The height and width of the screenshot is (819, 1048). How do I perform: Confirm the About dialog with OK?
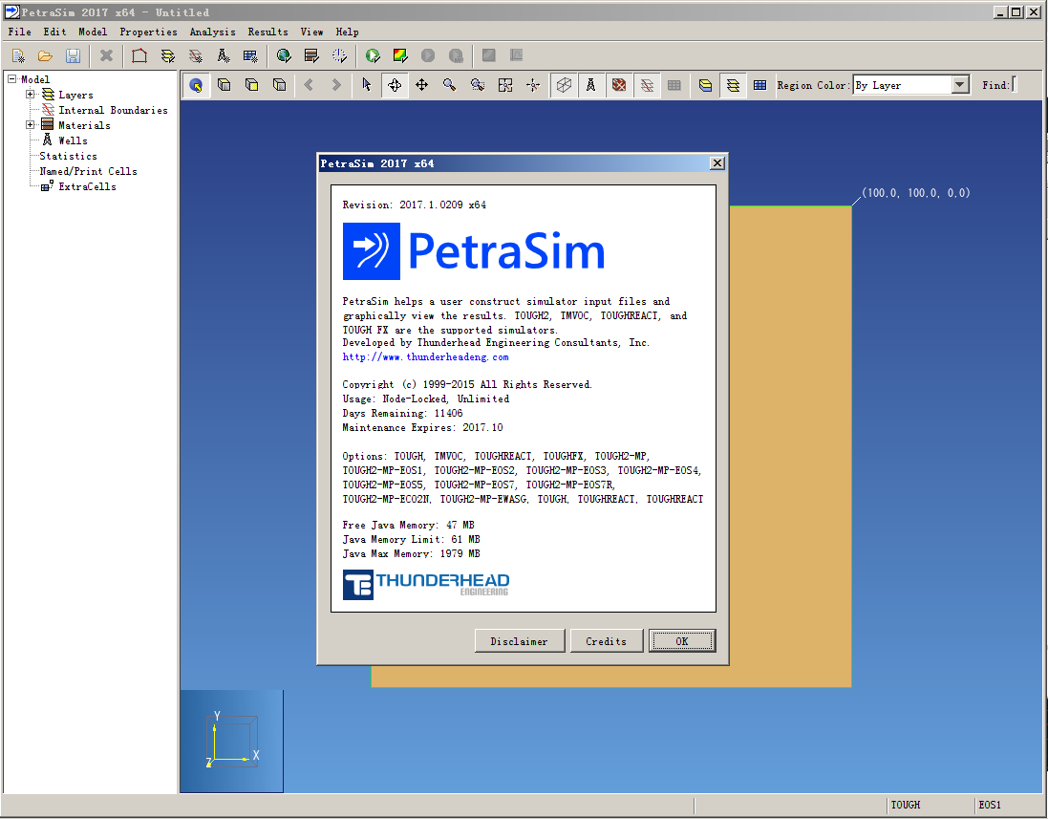pyautogui.click(x=682, y=640)
